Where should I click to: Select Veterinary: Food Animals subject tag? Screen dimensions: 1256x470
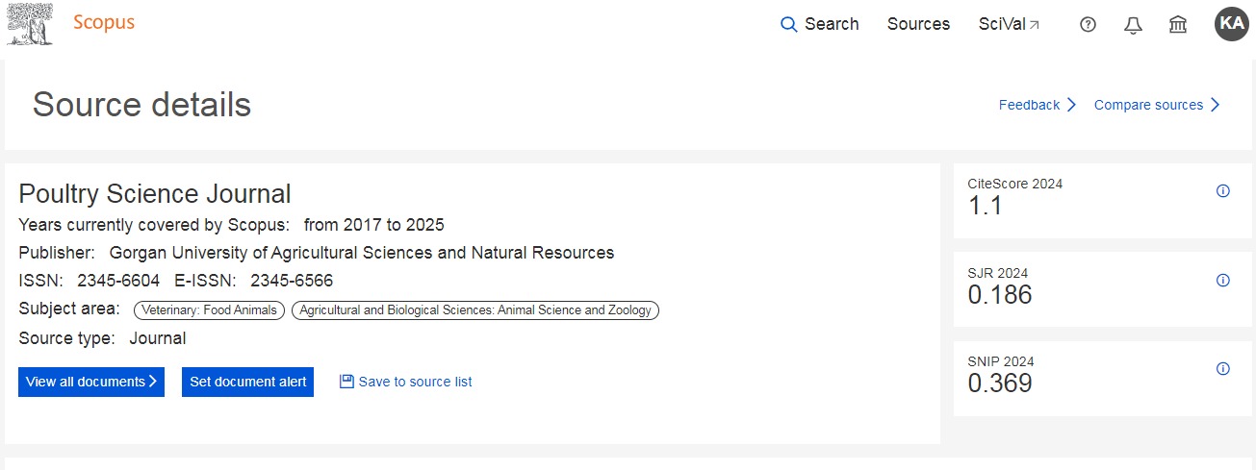click(209, 310)
